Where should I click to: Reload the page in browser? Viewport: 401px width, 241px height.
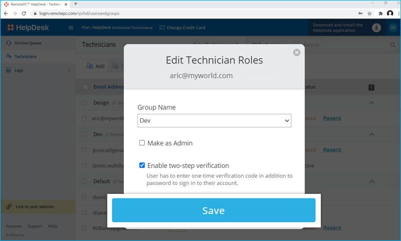25,13
